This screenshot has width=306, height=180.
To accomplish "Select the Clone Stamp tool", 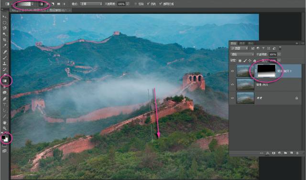I will coord(4,64).
